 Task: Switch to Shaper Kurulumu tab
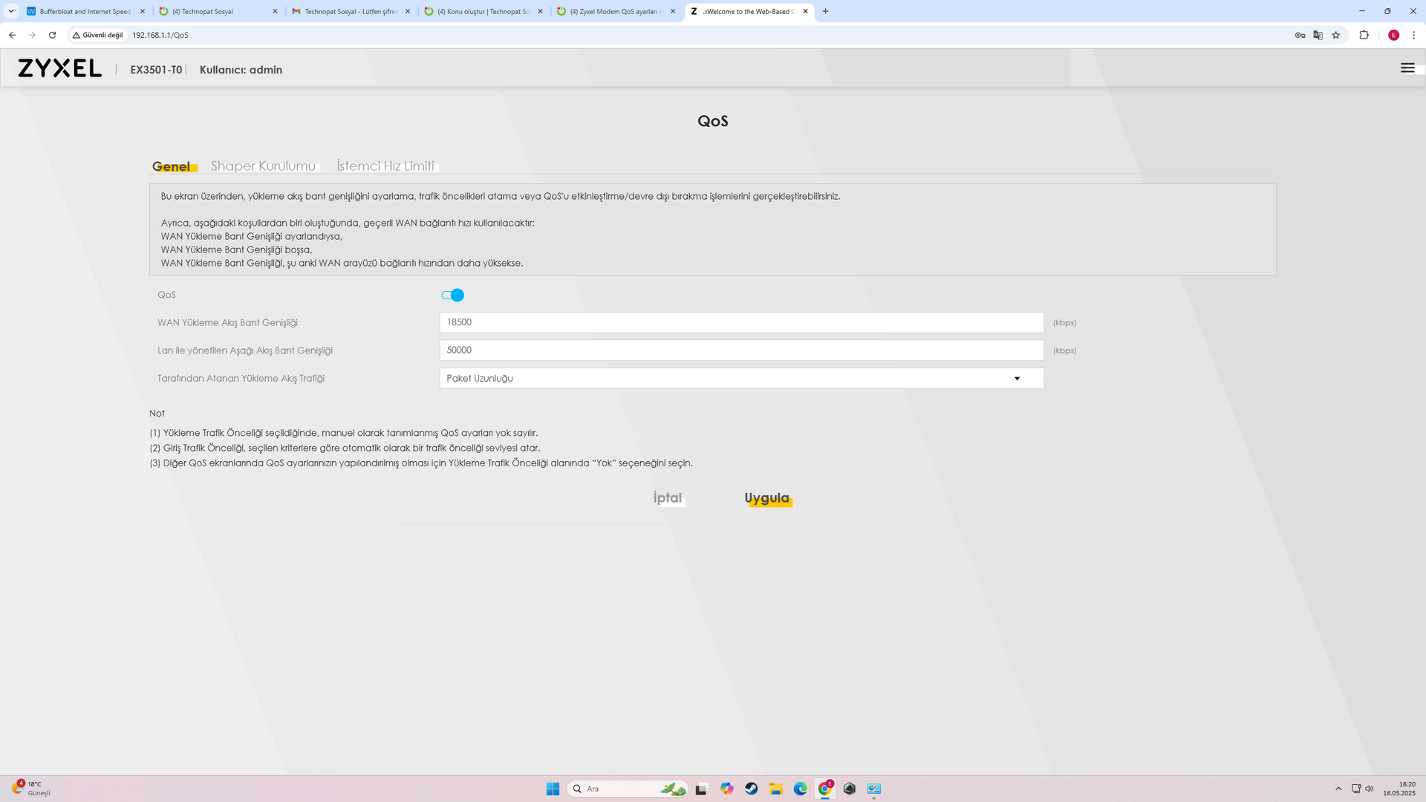pyautogui.click(x=263, y=166)
